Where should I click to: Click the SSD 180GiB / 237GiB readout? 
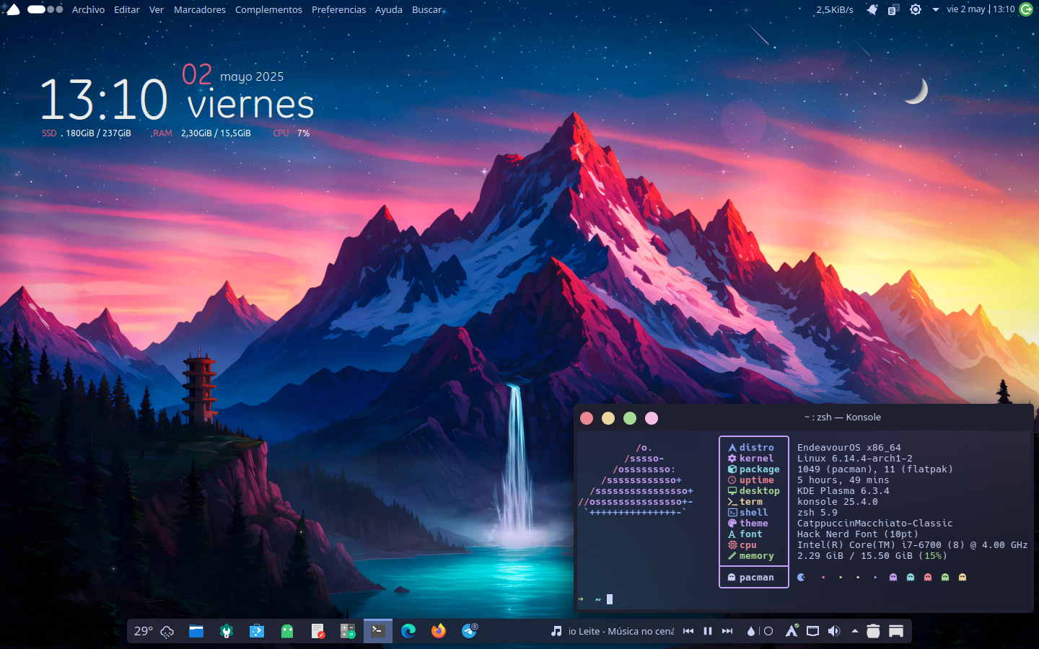click(87, 133)
